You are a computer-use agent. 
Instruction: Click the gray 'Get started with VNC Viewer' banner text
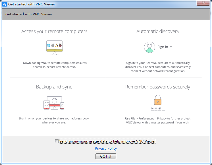pos(29,14)
